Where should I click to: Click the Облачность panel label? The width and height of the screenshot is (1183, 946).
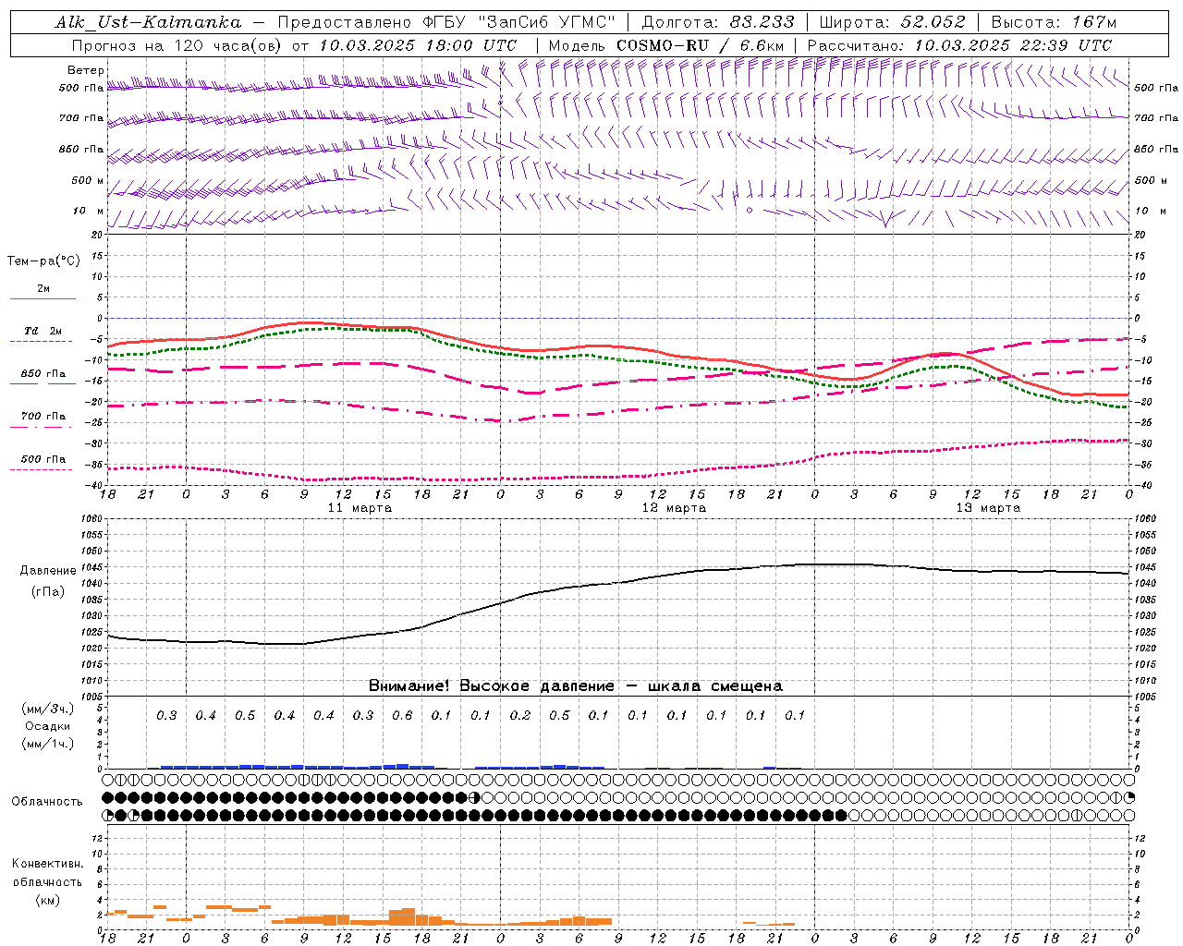pyautogui.click(x=47, y=802)
